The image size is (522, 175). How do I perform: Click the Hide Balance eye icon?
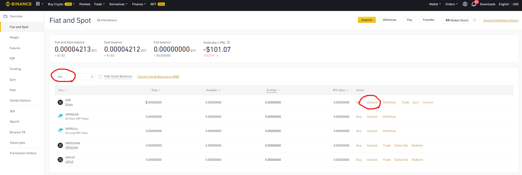tap(99, 20)
